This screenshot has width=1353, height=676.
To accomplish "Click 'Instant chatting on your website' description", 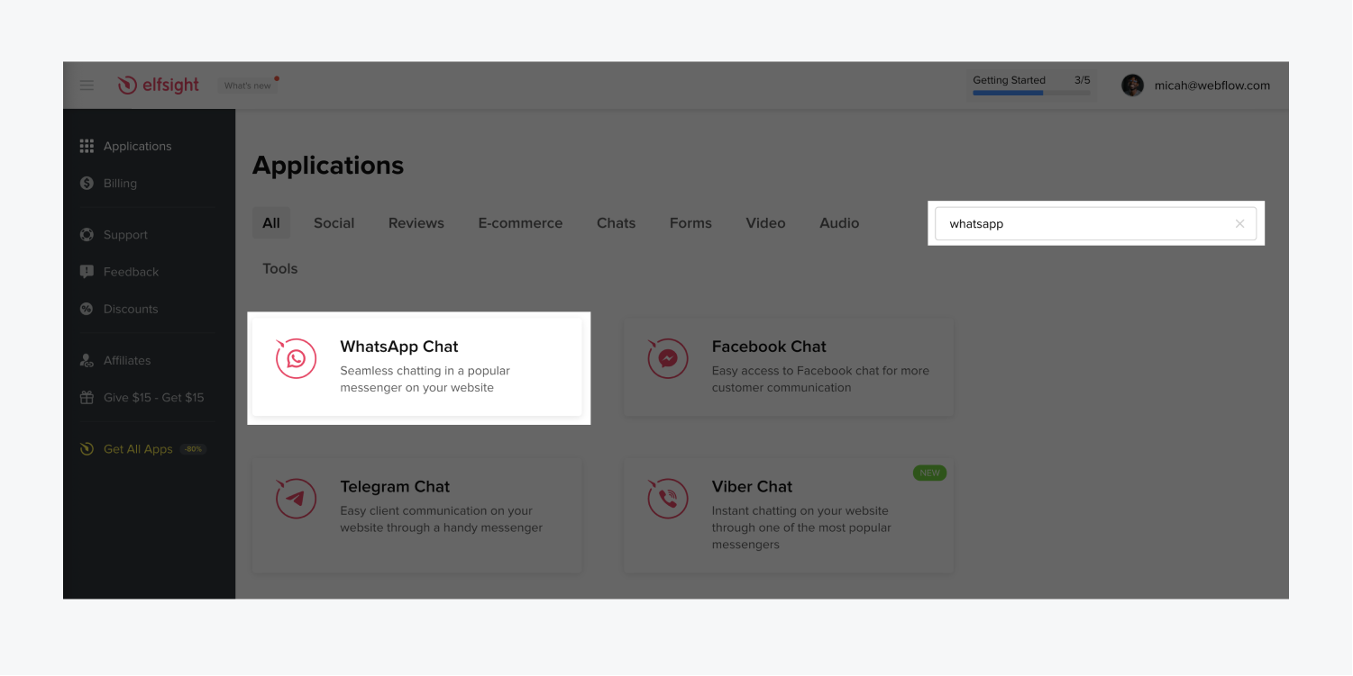I will tap(801, 527).
